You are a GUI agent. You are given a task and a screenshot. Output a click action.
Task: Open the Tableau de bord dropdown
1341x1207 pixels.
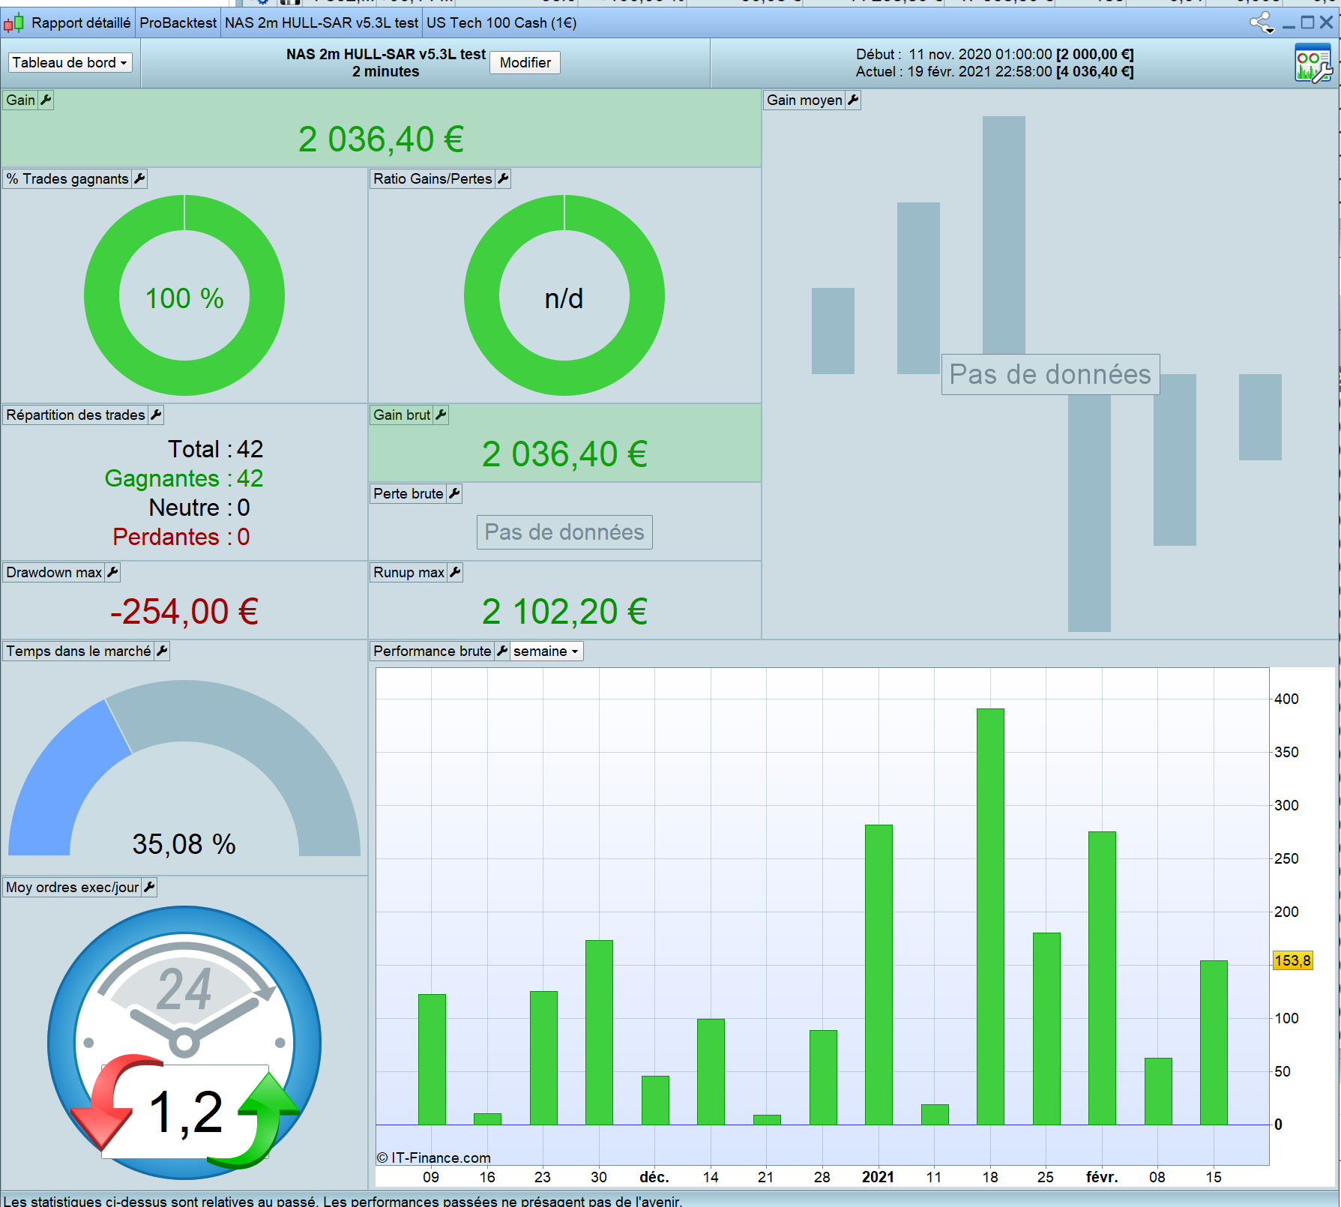(70, 62)
